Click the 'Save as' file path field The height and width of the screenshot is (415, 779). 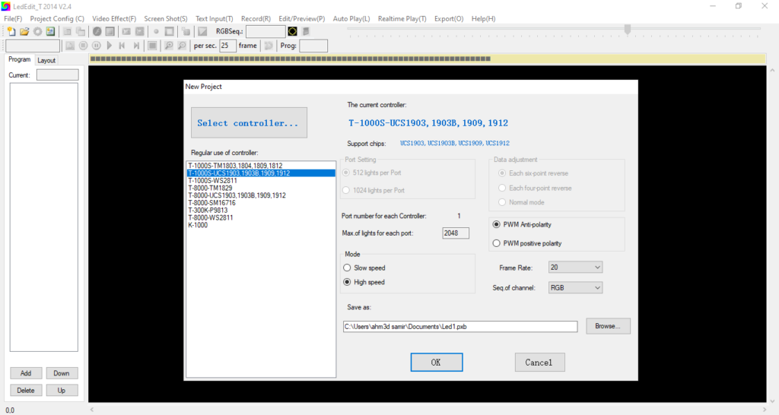click(x=460, y=327)
